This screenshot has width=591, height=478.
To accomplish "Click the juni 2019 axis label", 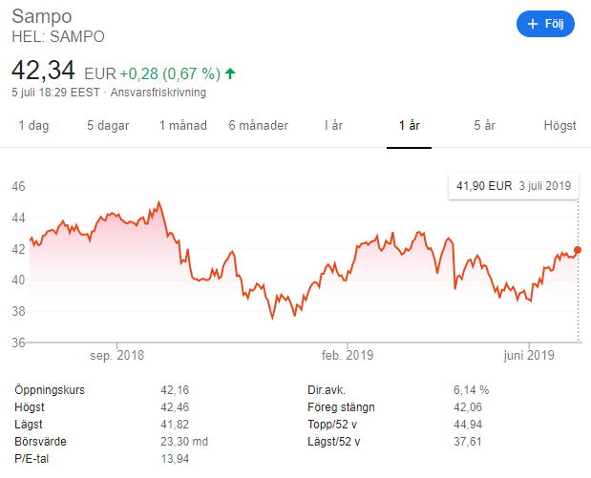I will (529, 355).
